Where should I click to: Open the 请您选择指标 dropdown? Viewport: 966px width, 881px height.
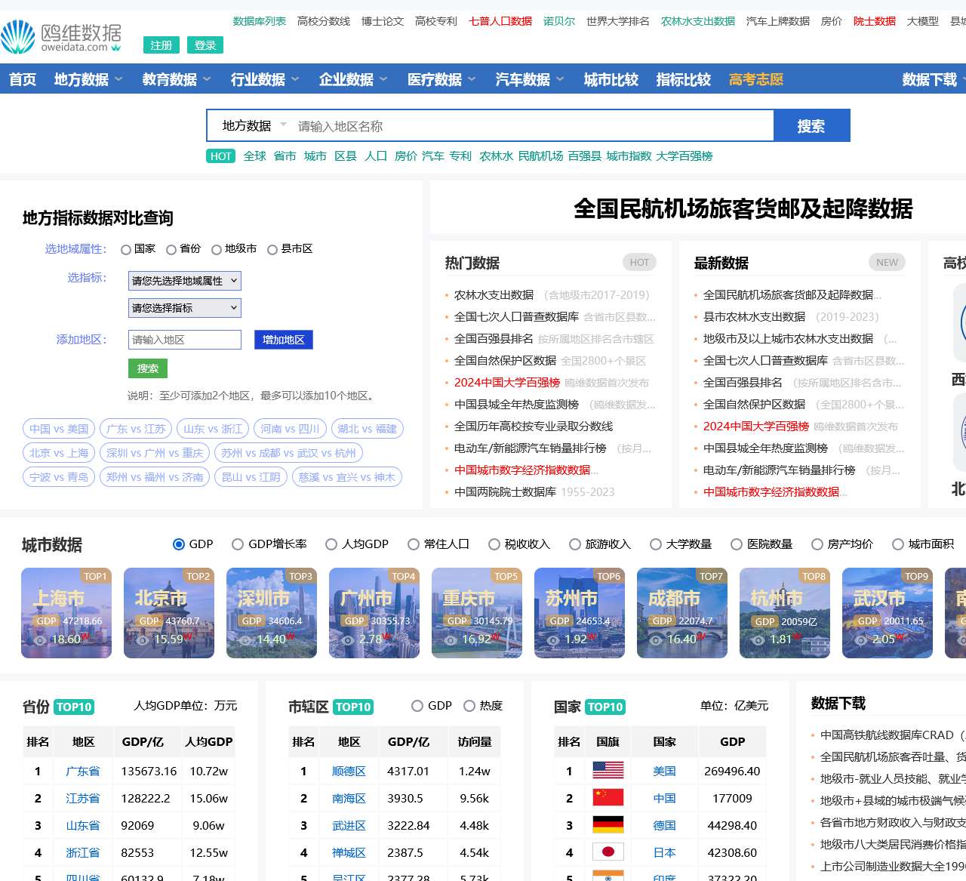[x=185, y=308]
